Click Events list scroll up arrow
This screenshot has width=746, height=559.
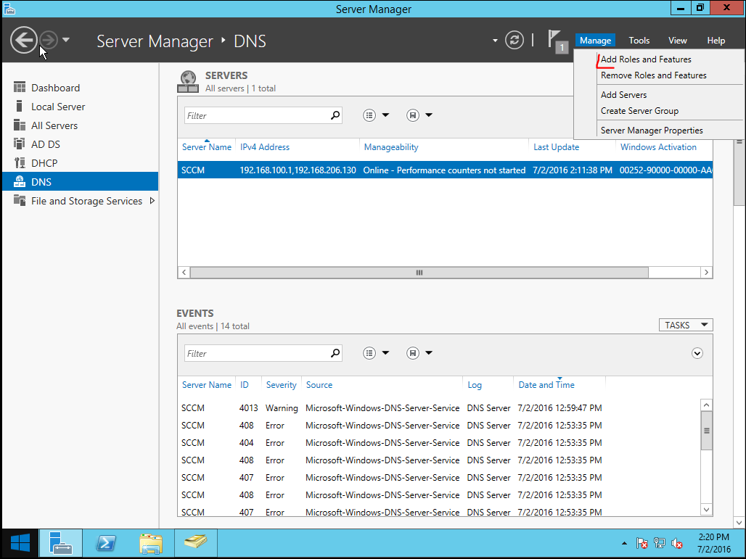point(707,405)
